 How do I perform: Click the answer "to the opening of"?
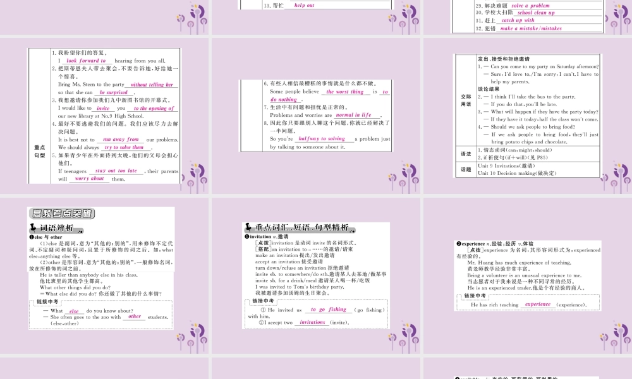click(x=154, y=109)
